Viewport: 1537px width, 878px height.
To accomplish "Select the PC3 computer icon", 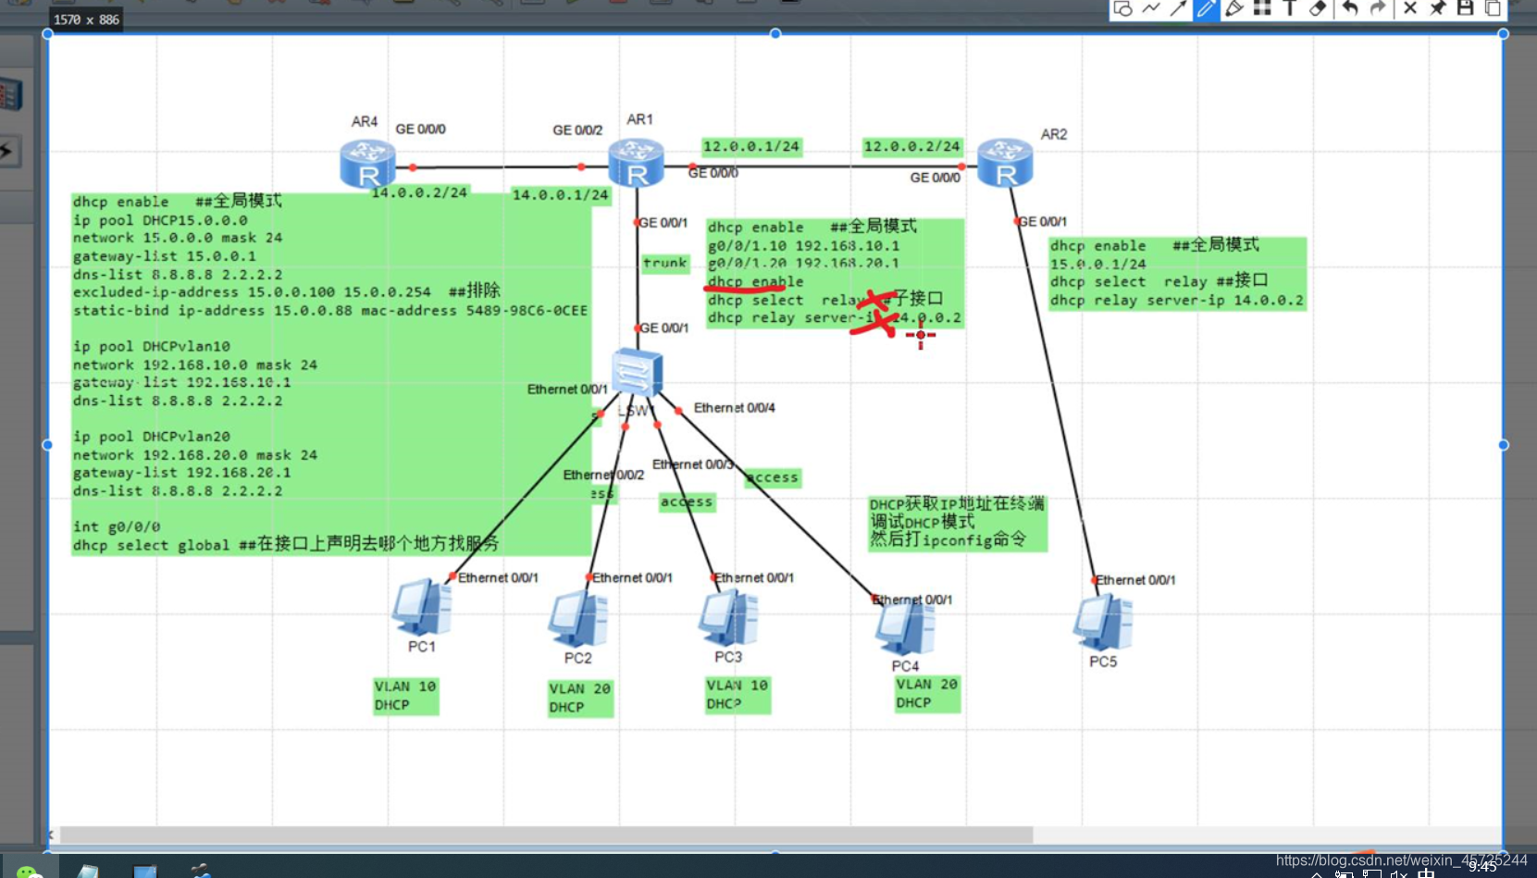I will click(728, 618).
